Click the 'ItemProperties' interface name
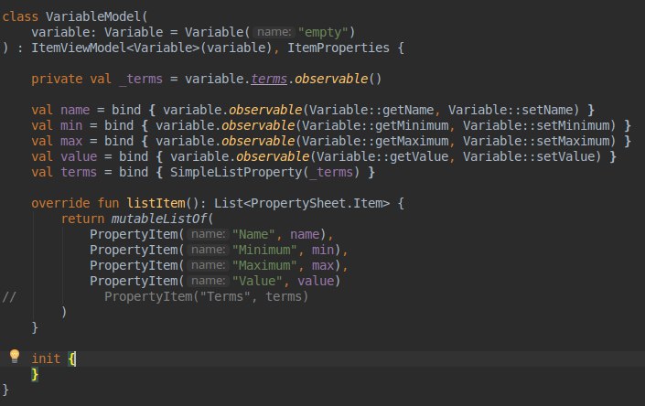The image size is (645, 406). [339, 48]
